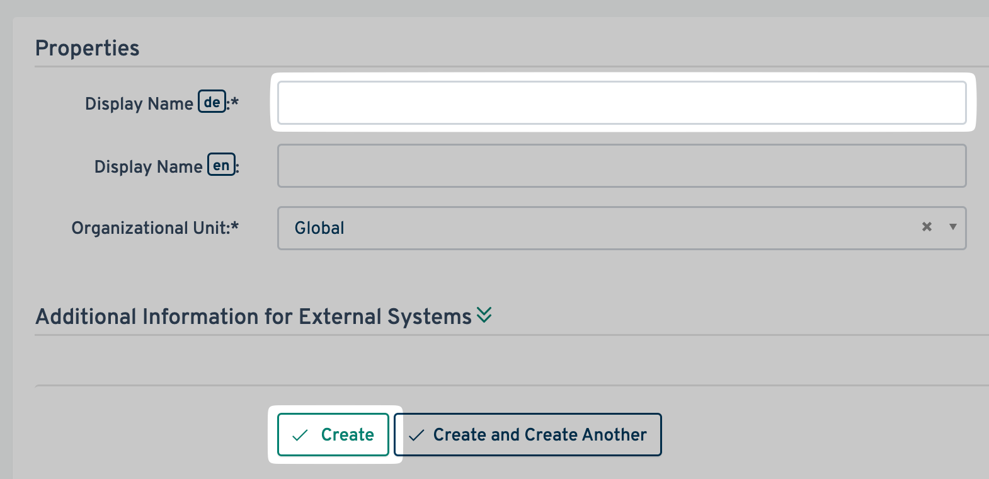Click the Additional Information for External Systems heading
The width and height of the screenshot is (989, 479).
[x=253, y=316]
